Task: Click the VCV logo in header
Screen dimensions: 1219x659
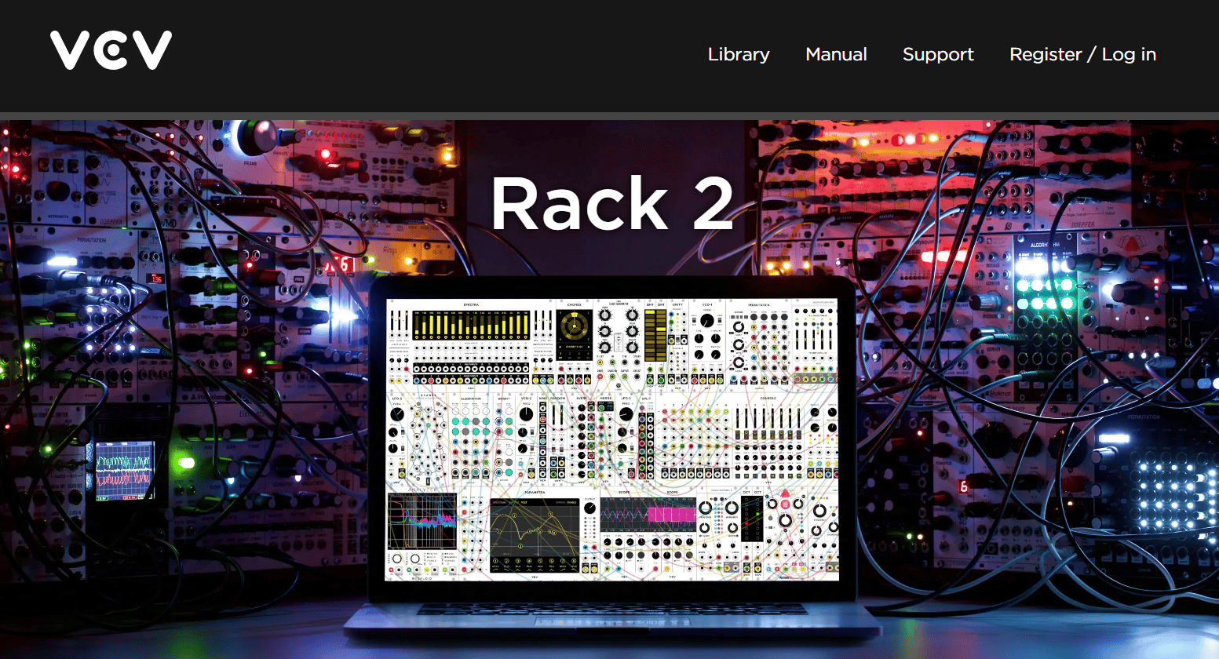Action: [x=111, y=51]
